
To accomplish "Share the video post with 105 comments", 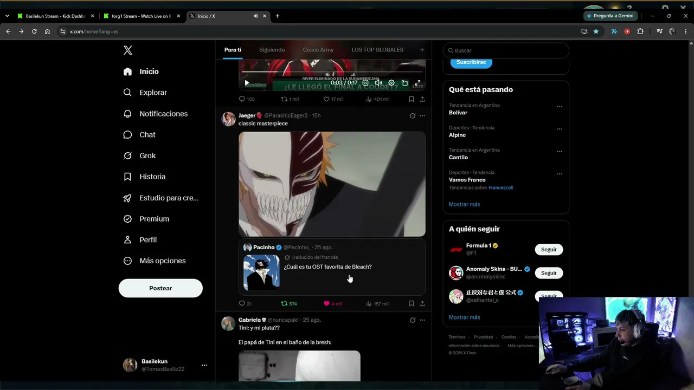I will point(422,99).
